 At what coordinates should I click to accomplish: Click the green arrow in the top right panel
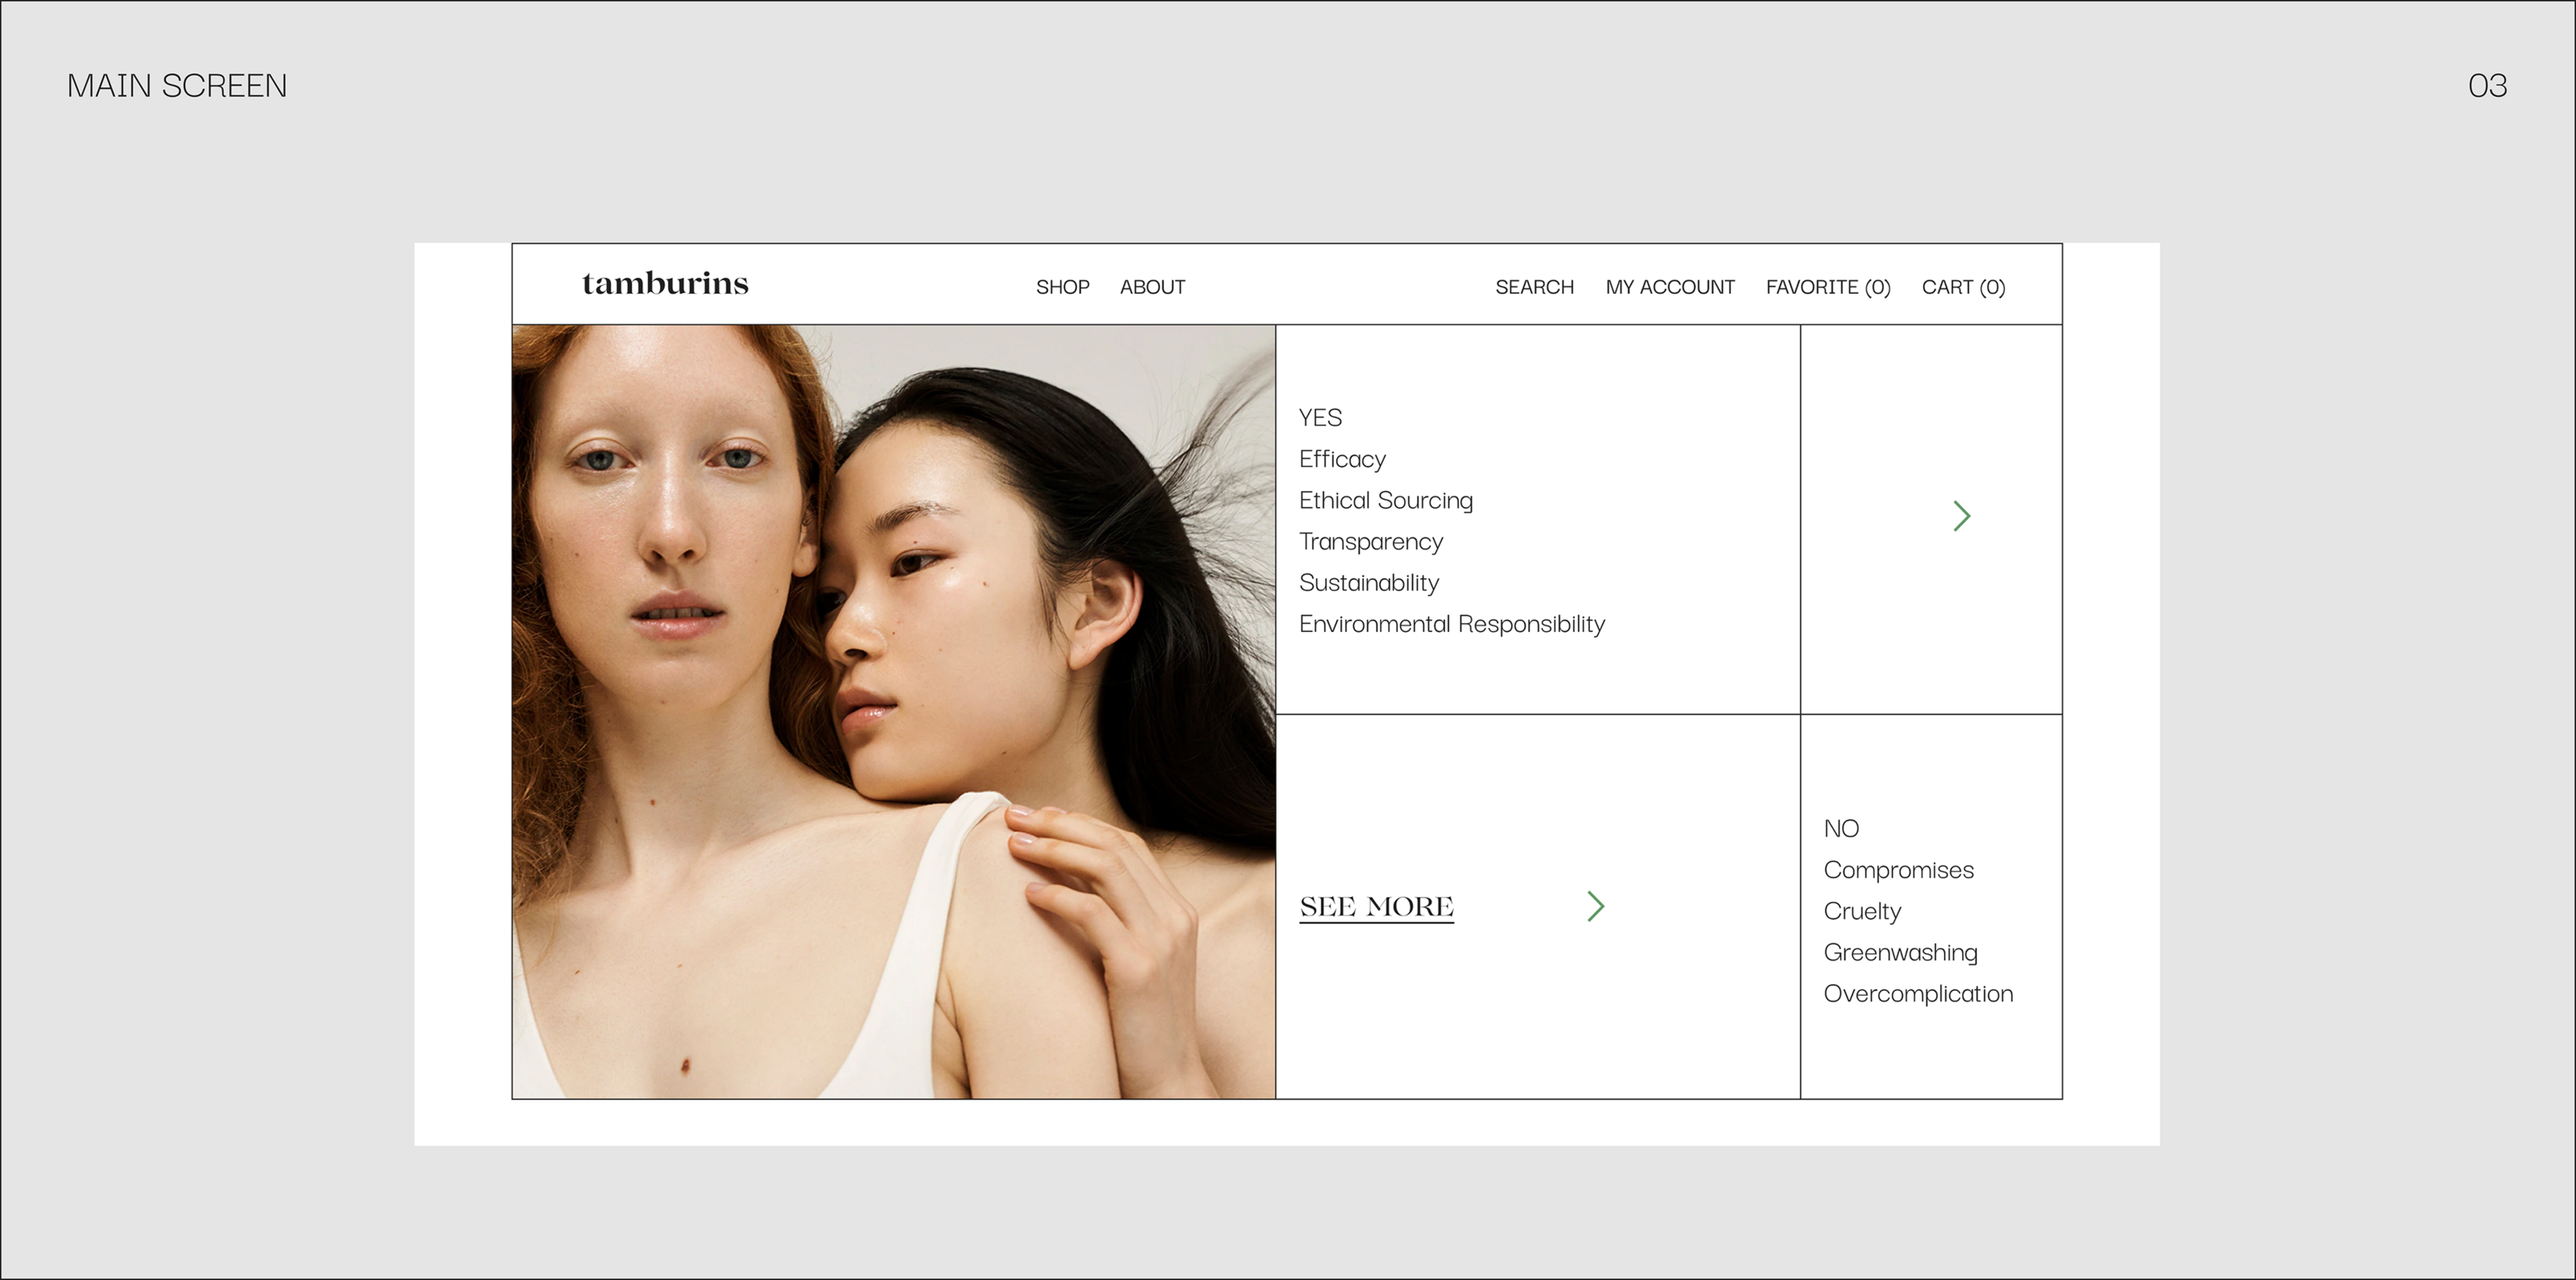click(1961, 516)
